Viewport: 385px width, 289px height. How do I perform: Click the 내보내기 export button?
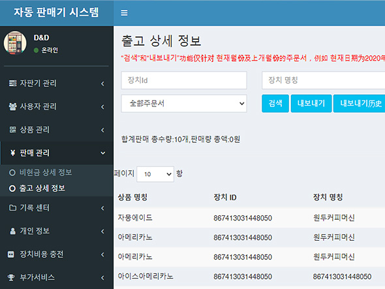311,104
